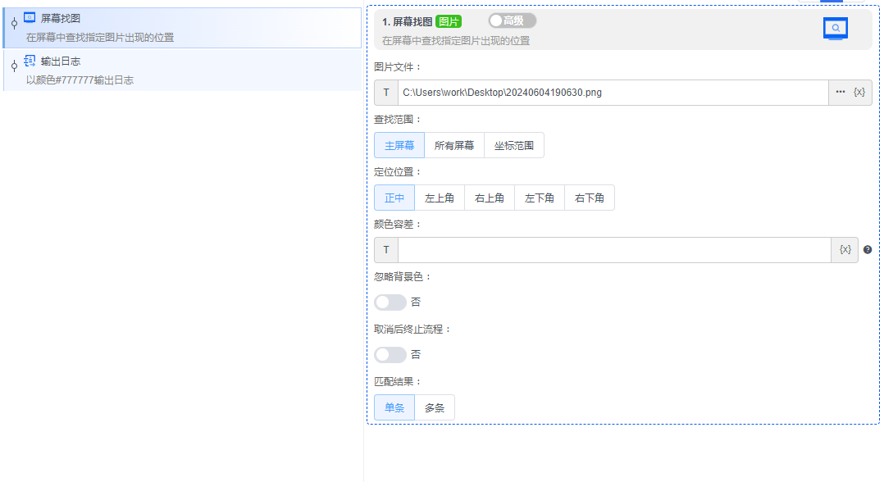884x482 pixels.
Task: Open the {x} variable picker for 颜色容差
Action: coord(844,250)
